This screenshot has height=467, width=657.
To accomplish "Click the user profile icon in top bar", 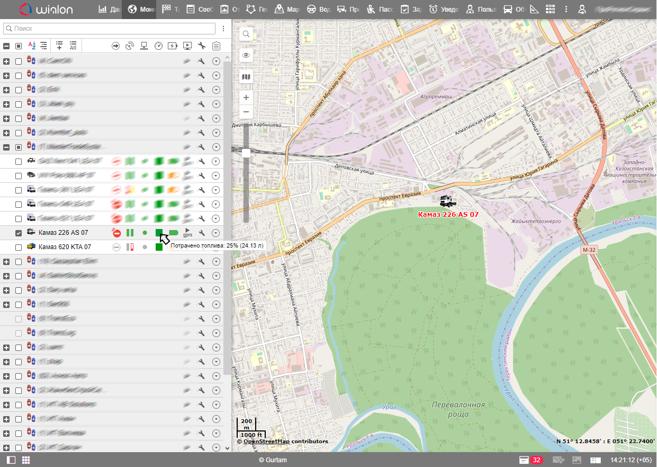I will coord(582,10).
